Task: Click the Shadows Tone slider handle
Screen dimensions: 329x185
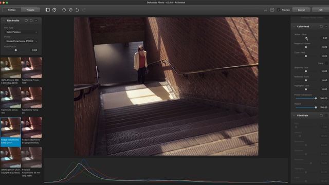Action: (306, 71)
